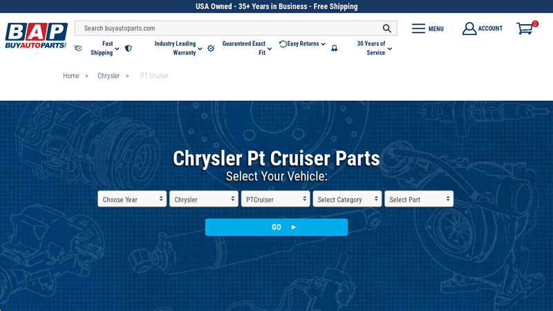Click the cart item count badge
Image resolution: width=553 pixels, height=311 pixels.
click(535, 23)
